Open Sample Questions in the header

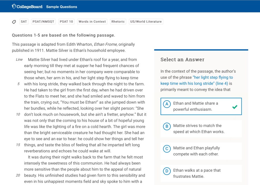62,7
